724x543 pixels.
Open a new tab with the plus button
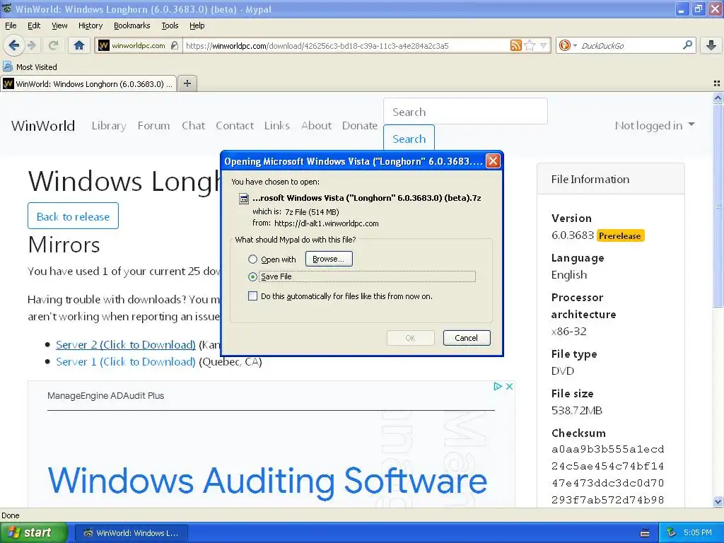[x=187, y=83]
